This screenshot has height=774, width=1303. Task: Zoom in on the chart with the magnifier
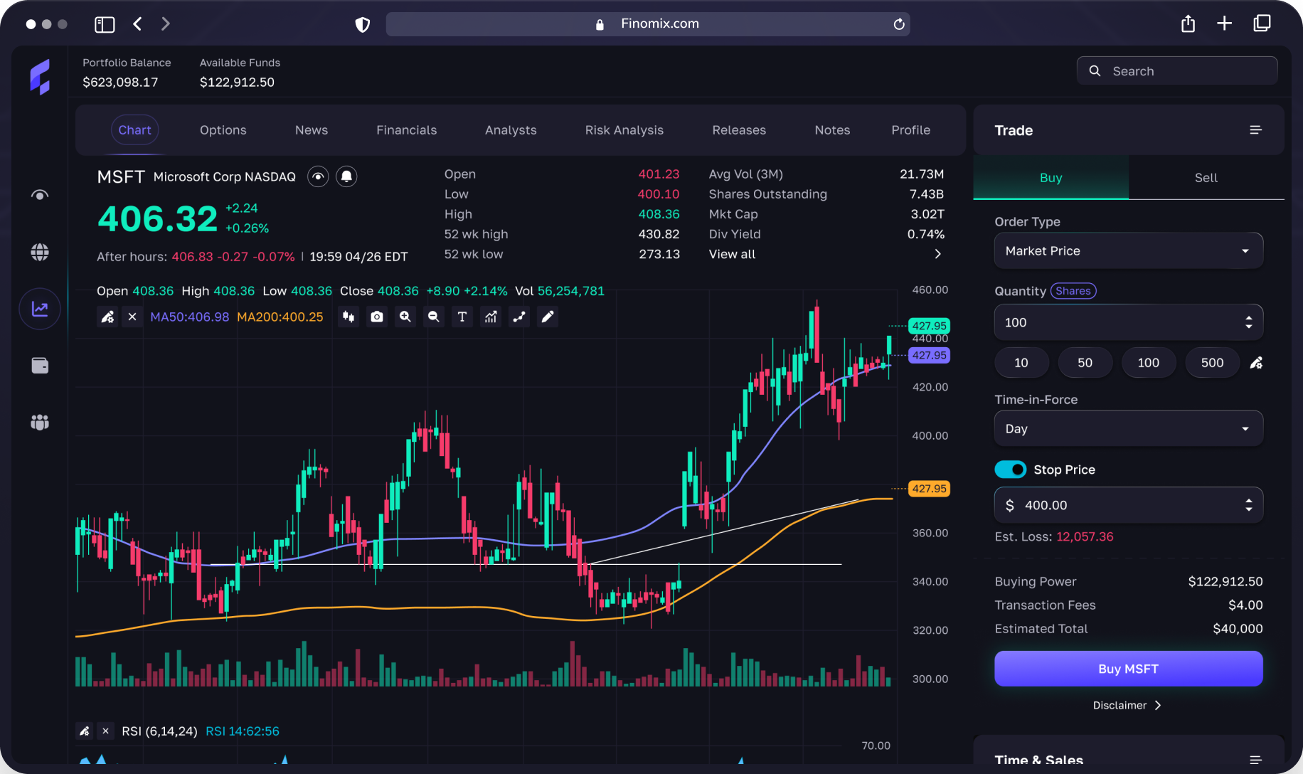(x=405, y=317)
